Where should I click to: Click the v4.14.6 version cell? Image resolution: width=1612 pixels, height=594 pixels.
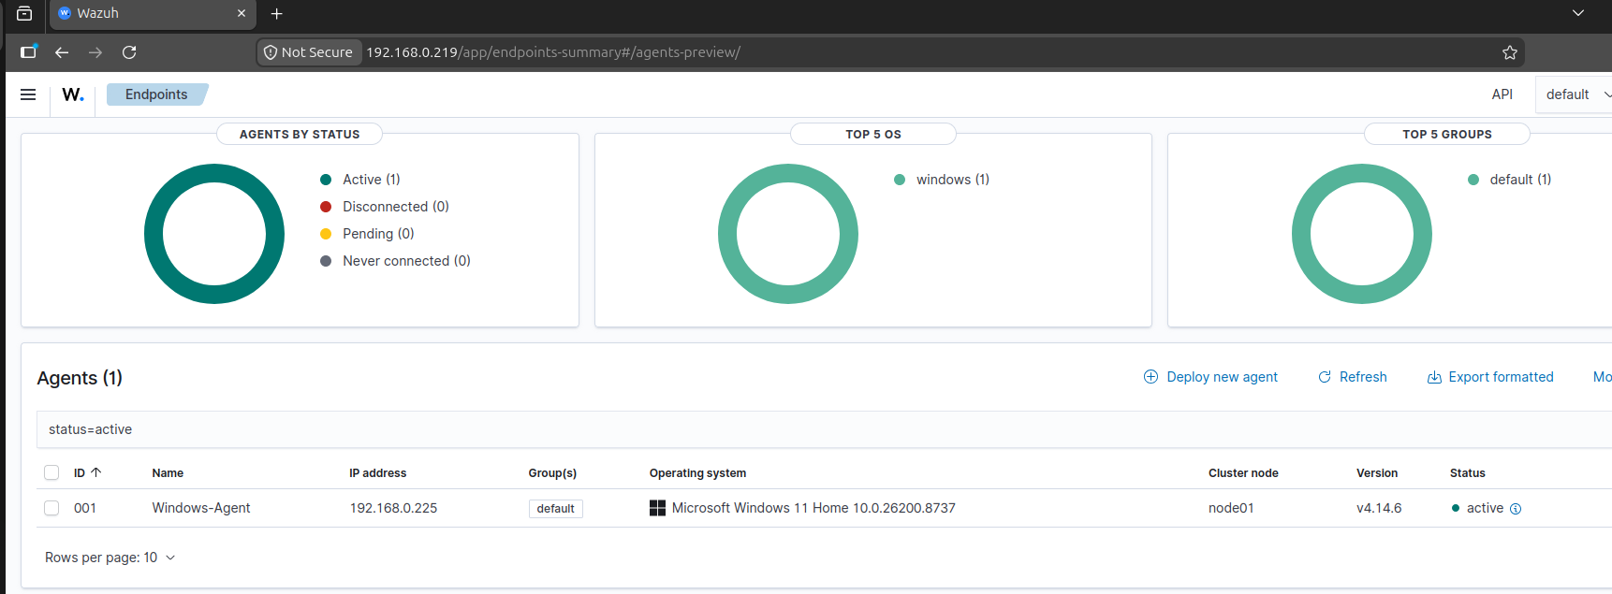(1379, 508)
